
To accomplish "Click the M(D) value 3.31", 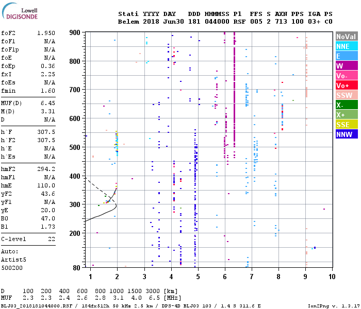I will coord(48,112).
